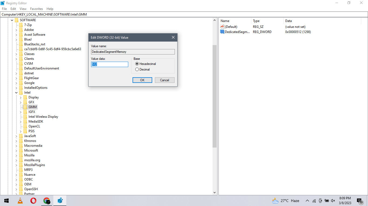The image size is (368, 206).
Task: Expand the Avast Software key
Action: tap(16, 35)
